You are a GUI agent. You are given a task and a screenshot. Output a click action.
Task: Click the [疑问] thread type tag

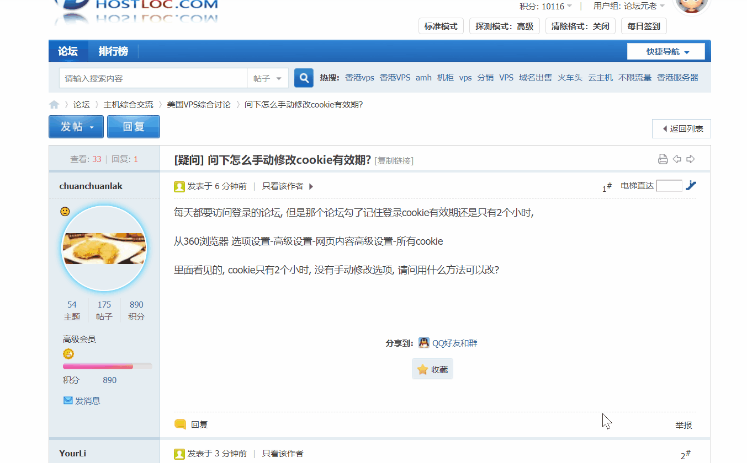[x=189, y=160]
